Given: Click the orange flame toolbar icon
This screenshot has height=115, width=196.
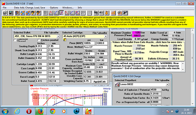Looking at the screenshot, I should [x=107, y=13].
